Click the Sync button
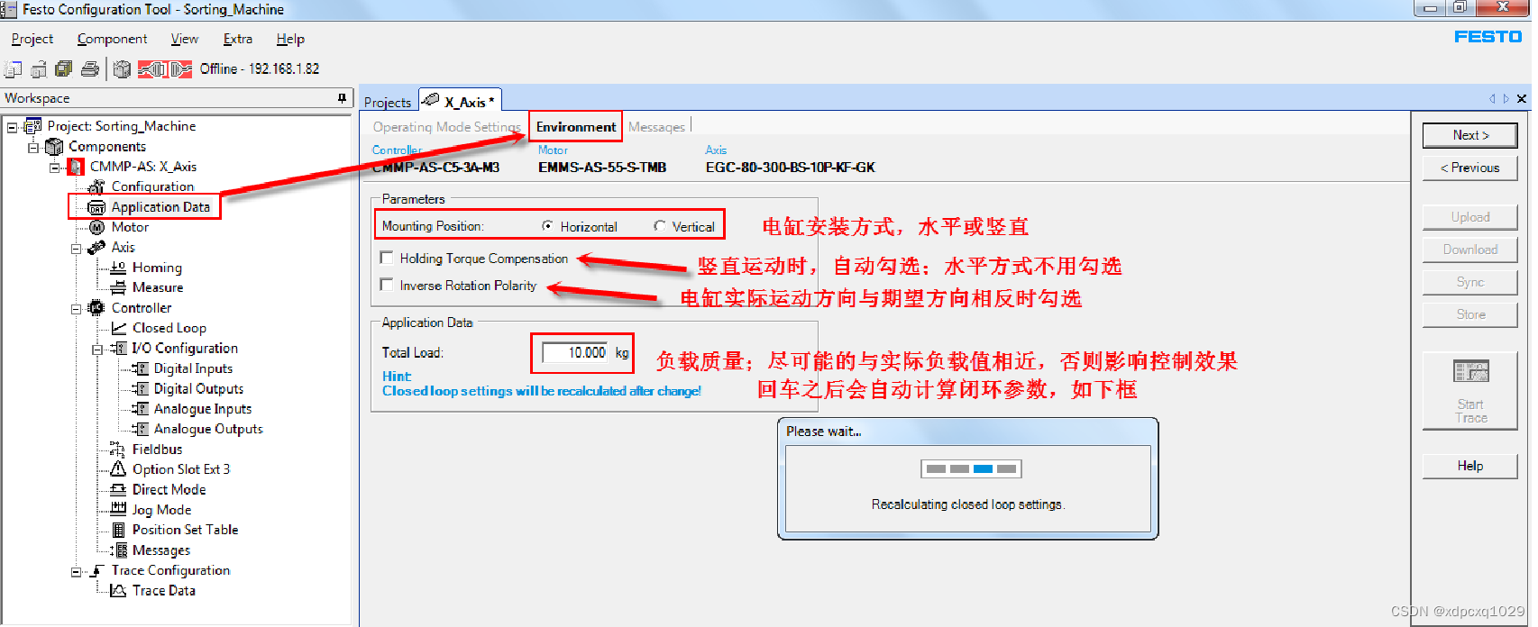The height and width of the screenshot is (627, 1538). (x=1470, y=282)
